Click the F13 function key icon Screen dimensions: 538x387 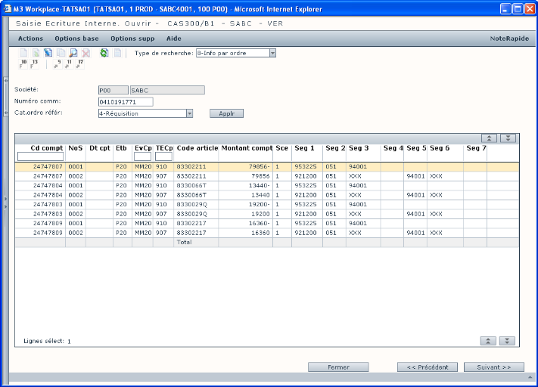(34, 64)
